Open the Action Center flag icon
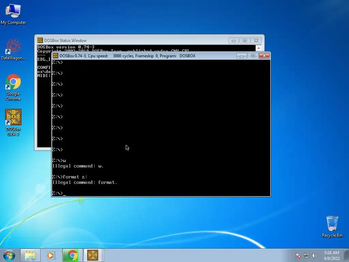The image size is (349, 262). tap(298, 256)
